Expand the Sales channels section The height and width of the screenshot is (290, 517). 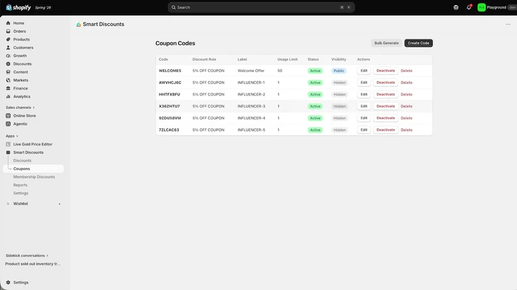click(x=20, y=108)
